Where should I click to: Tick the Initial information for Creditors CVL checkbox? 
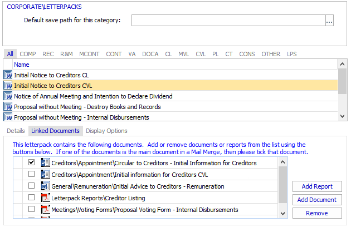(31, 175)
